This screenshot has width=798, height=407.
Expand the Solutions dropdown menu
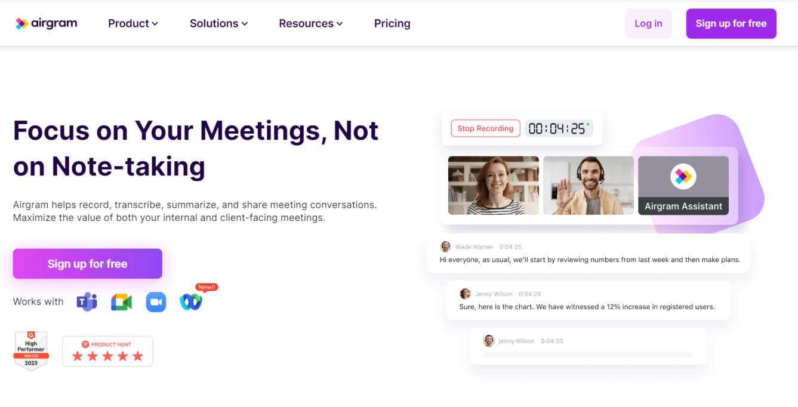click(x=218, y=24)
